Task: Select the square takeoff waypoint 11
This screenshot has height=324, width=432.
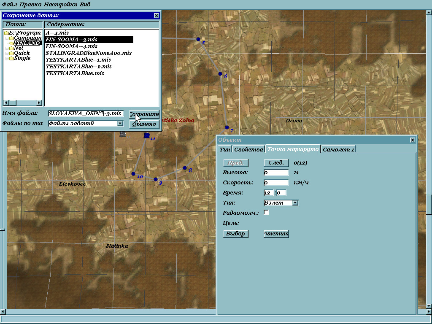Action: (x=147, y=135)
